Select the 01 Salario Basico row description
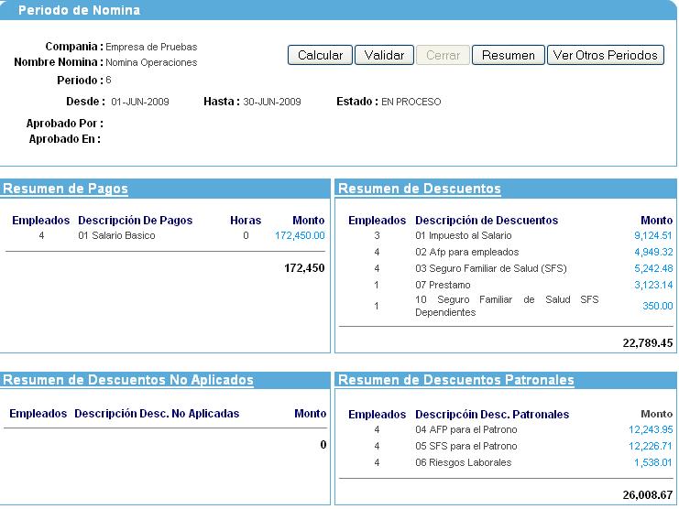The height and width of the screenshot is (509, 679). 116,235
